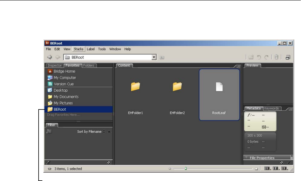Go up to the parent folder
The height and width of the screenshot is (181, 301).
162,57
